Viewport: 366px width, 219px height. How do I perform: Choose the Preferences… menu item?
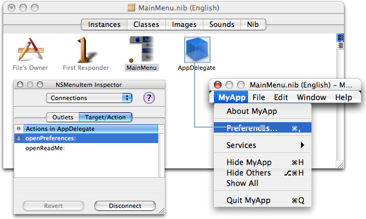(262, 128)
